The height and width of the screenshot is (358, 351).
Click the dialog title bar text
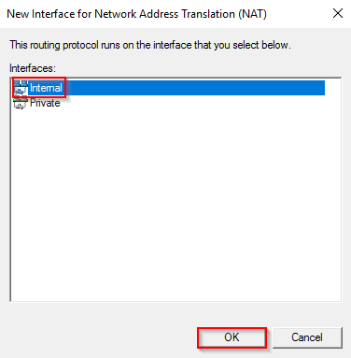[136, 14]
